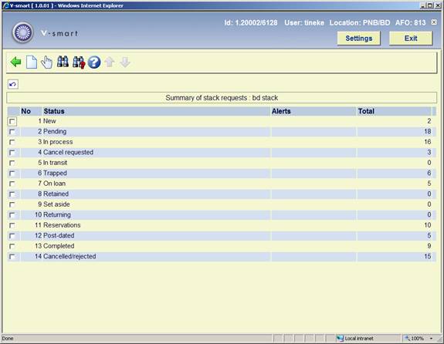Viewport: 444px width, 344px height.
Task: Click the green back arrow icon
Action: tap(15, 62)
